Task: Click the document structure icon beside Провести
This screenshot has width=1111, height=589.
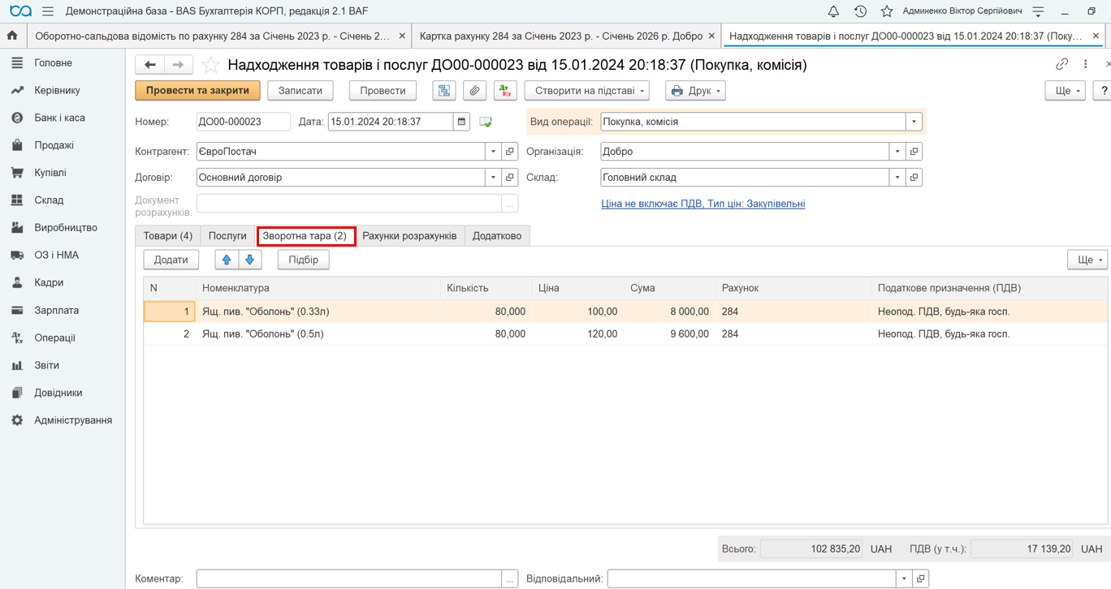Action: pos(444,91)
